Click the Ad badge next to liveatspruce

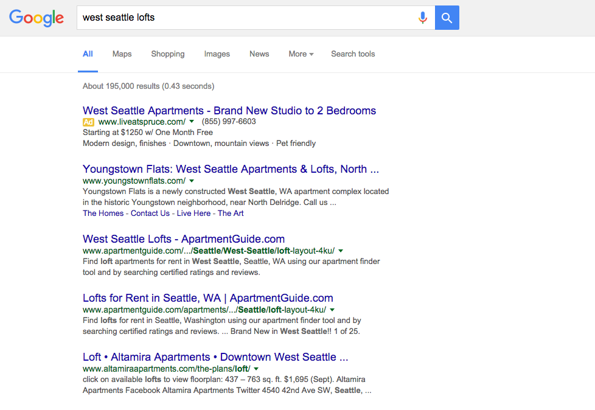pos(88,122)
